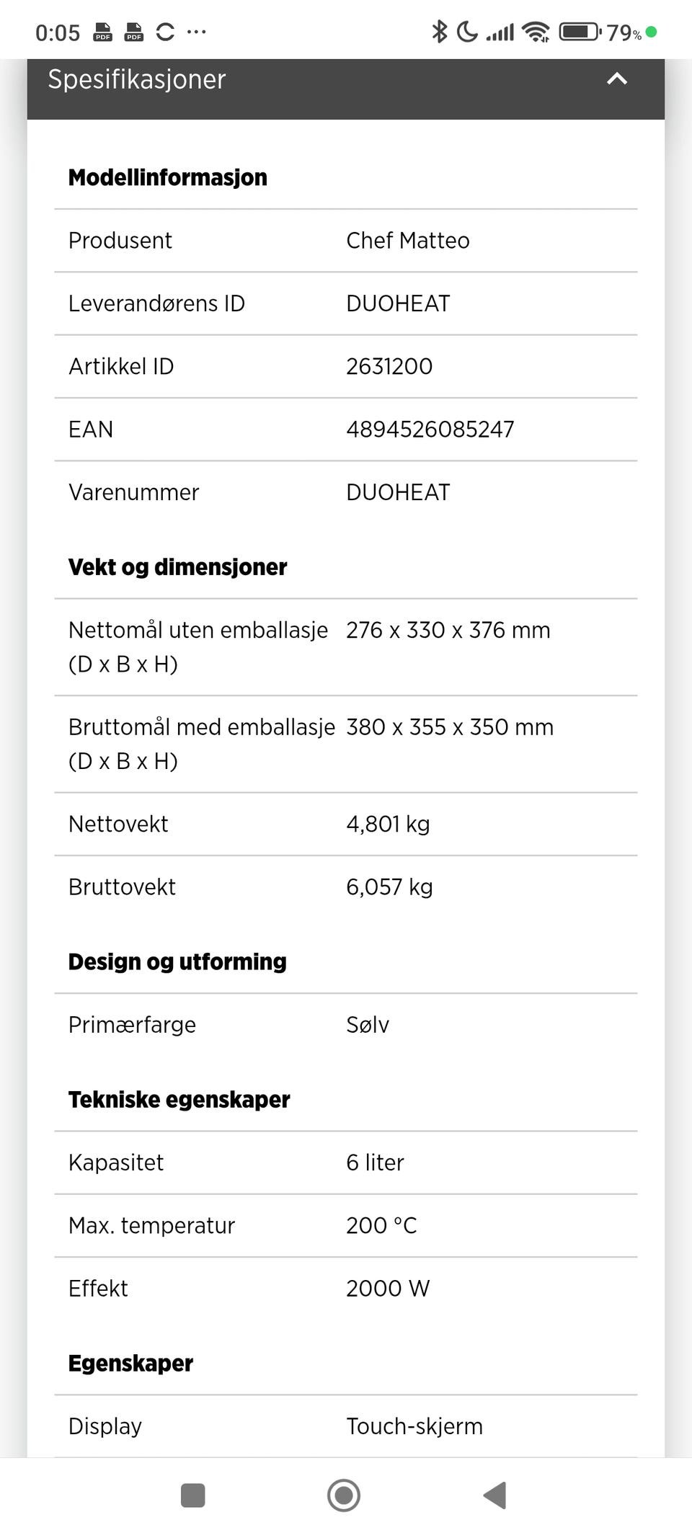Tap the Spesifikasjoner header title
Screen dimensions: 692x1538
(x=137, y=79)
